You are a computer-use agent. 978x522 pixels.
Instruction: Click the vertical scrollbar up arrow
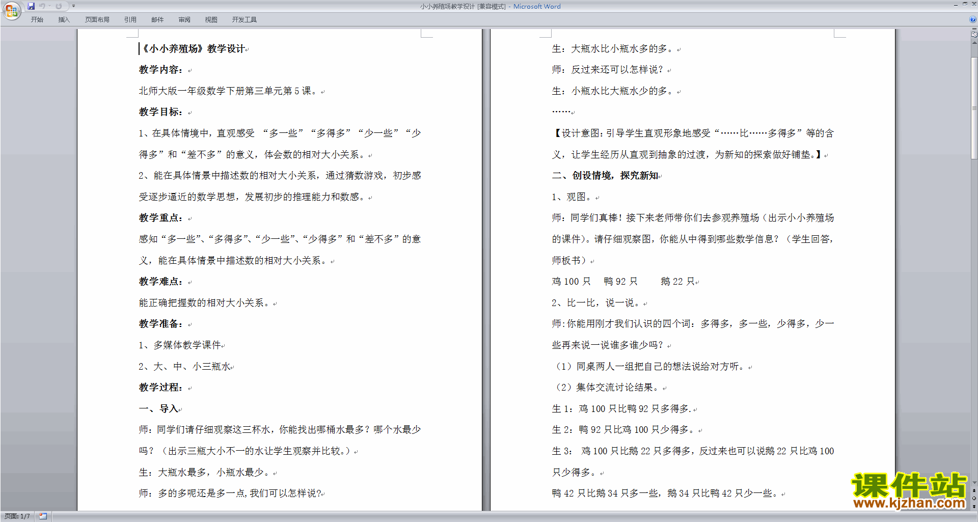pos(974,43)
